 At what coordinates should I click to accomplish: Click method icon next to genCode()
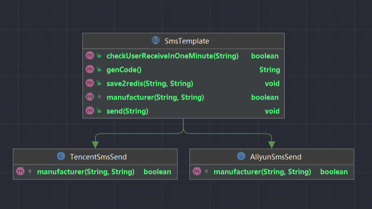(x=90, y=70)
